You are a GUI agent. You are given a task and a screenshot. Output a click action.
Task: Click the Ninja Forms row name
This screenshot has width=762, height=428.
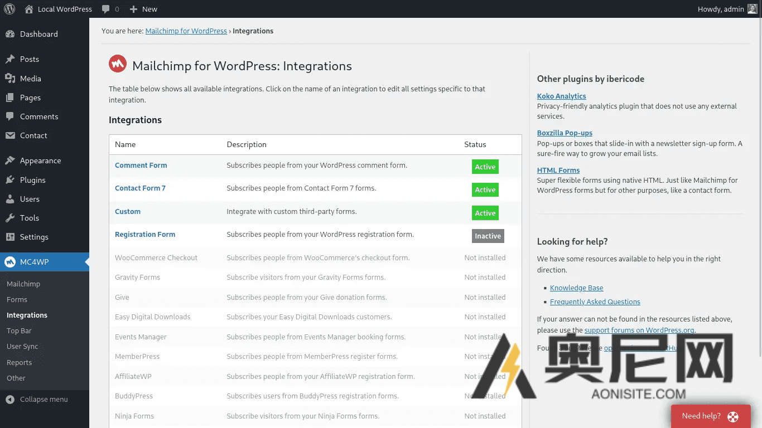click(x=134, y=416)
